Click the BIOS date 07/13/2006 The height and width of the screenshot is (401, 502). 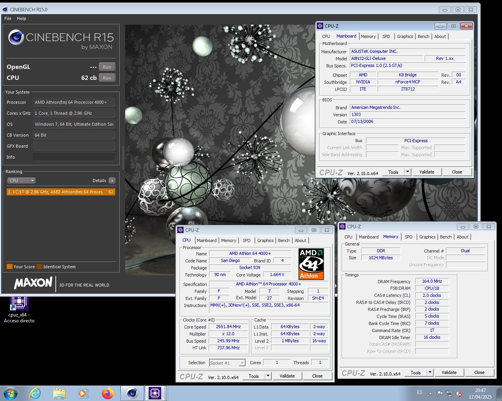[x=408, y=122]
